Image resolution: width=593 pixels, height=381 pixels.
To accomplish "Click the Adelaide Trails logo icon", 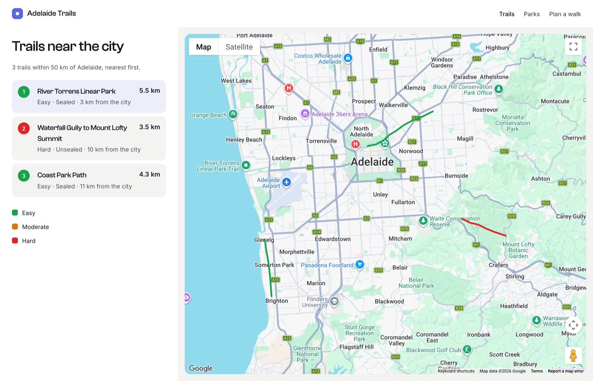I will (x=17, y=14).
